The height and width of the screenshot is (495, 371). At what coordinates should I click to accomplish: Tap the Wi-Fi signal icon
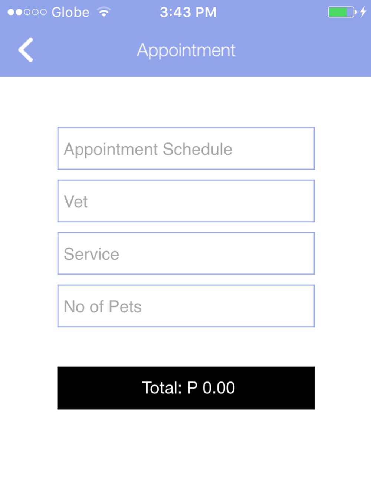point(104,12)
